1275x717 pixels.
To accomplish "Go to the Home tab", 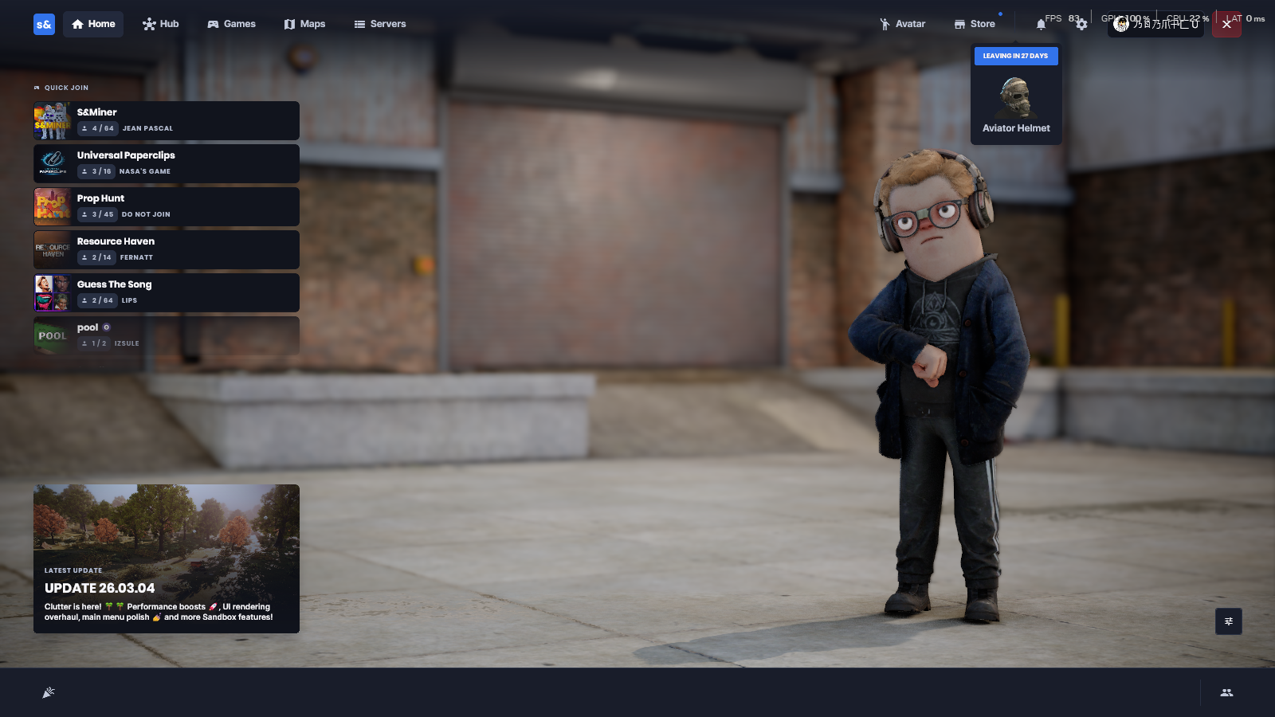I will click(x=93, y=24).
